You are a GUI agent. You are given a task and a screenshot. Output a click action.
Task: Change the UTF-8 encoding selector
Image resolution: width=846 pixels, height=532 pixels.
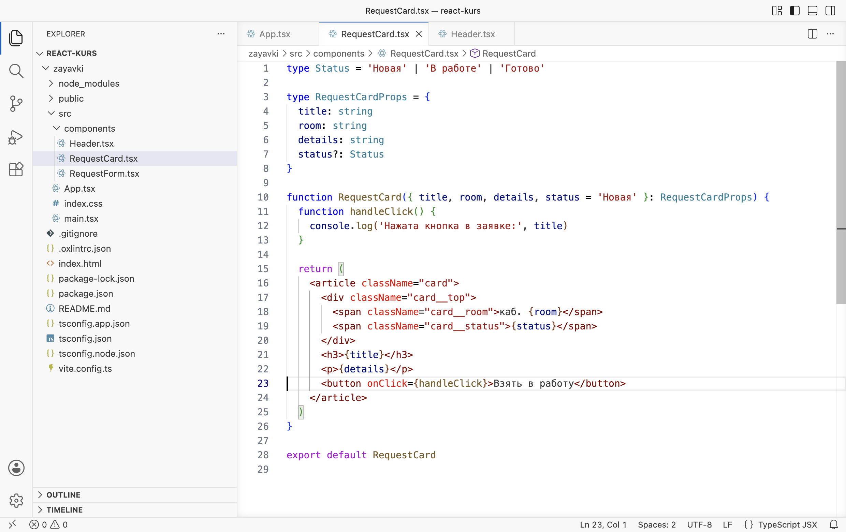pos(699,524)
